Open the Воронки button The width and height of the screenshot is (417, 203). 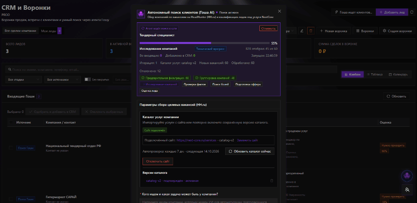click(365, 31)
